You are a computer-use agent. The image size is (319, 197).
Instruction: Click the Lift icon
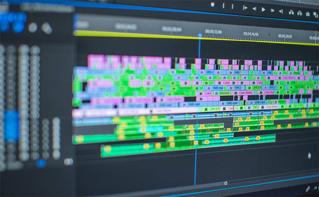tap(291, 12)
